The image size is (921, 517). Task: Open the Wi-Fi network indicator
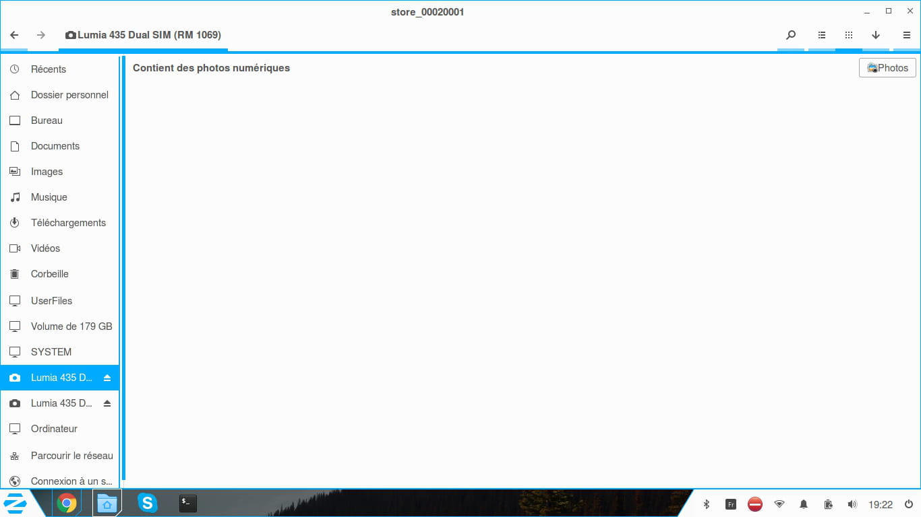point(779,504)
